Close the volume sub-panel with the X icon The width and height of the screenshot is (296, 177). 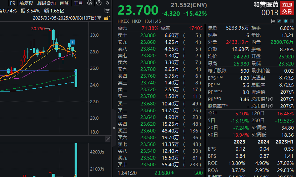107,139
